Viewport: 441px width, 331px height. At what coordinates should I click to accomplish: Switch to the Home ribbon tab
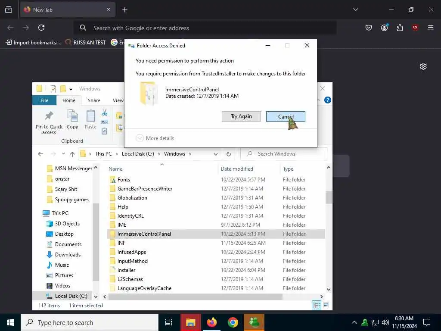(68, 100)
